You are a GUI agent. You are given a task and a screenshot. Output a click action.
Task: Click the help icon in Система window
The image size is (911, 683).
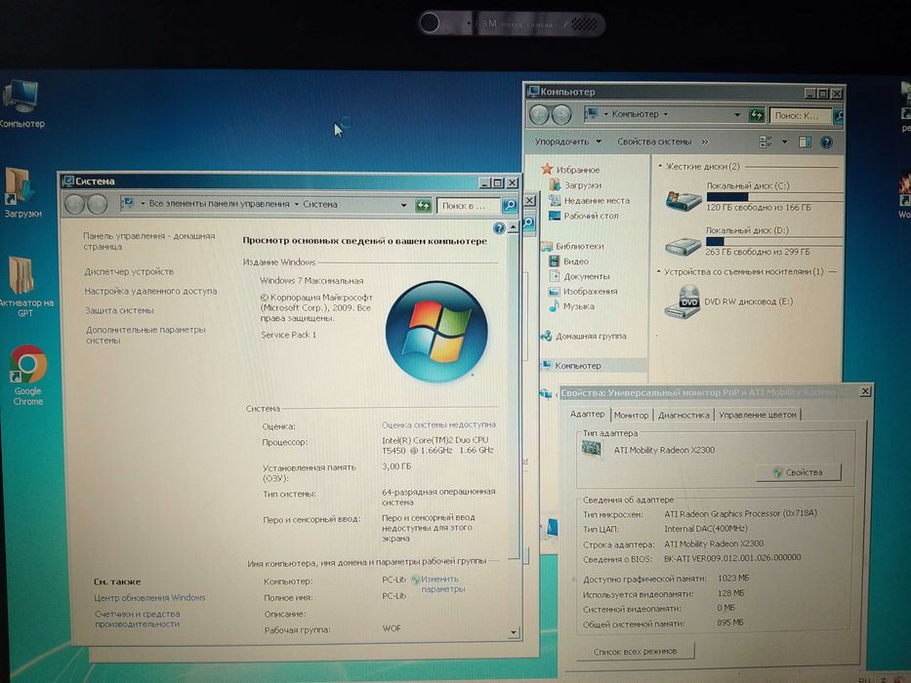pos(499,228)
